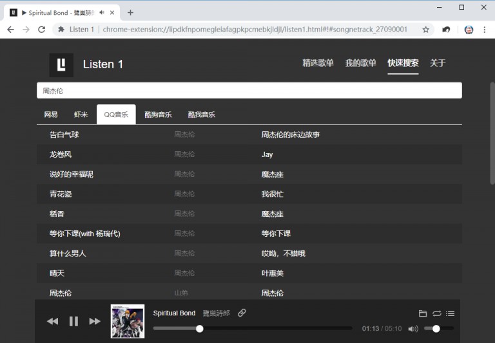The image size is (495, 343).
Task: Open the browser profile avatar
Action: tap(469, 30)
